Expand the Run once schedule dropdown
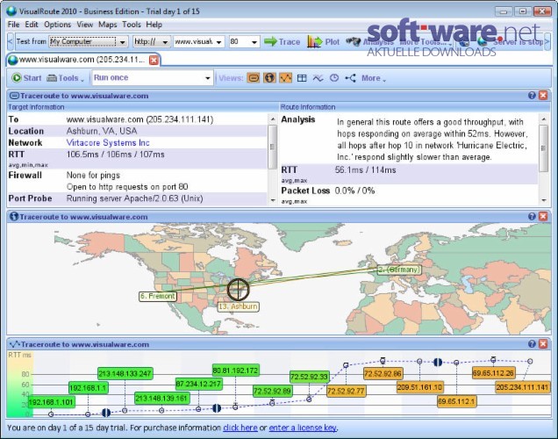Screen dimensions: 558x439 pos(207,78)
